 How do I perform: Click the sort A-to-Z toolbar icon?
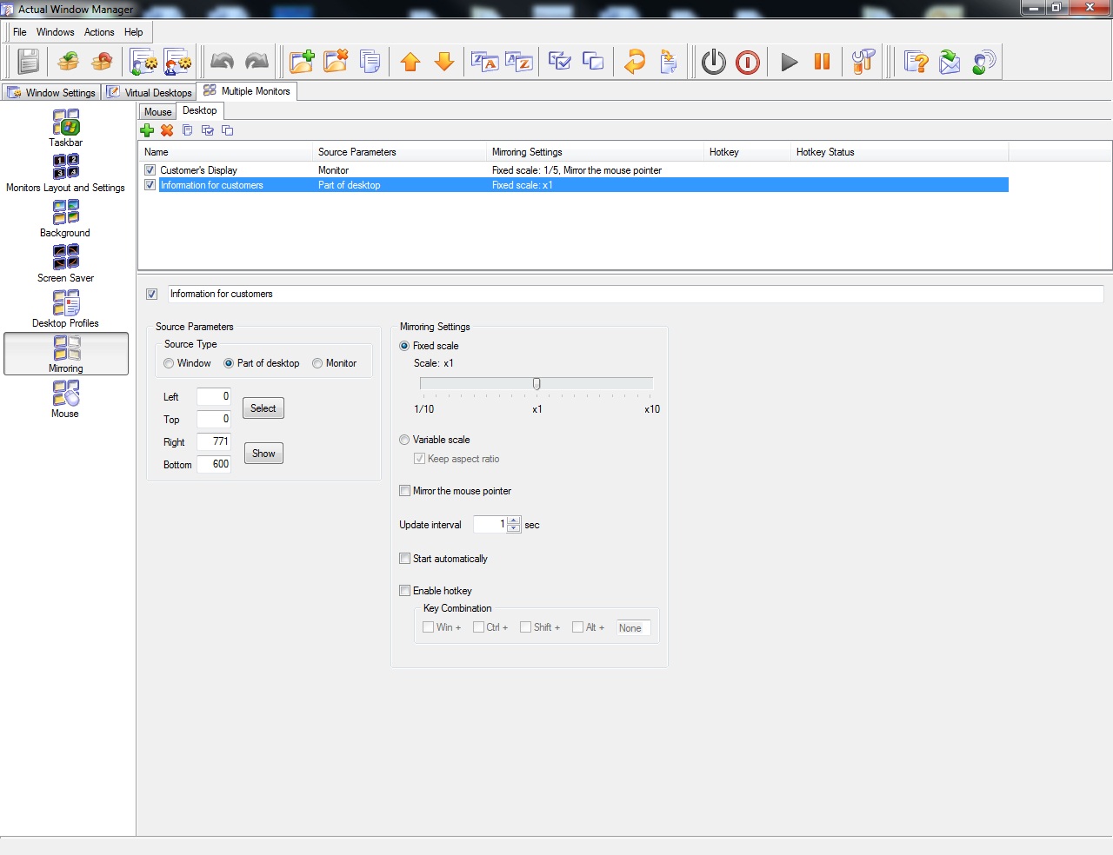(519, 62)
